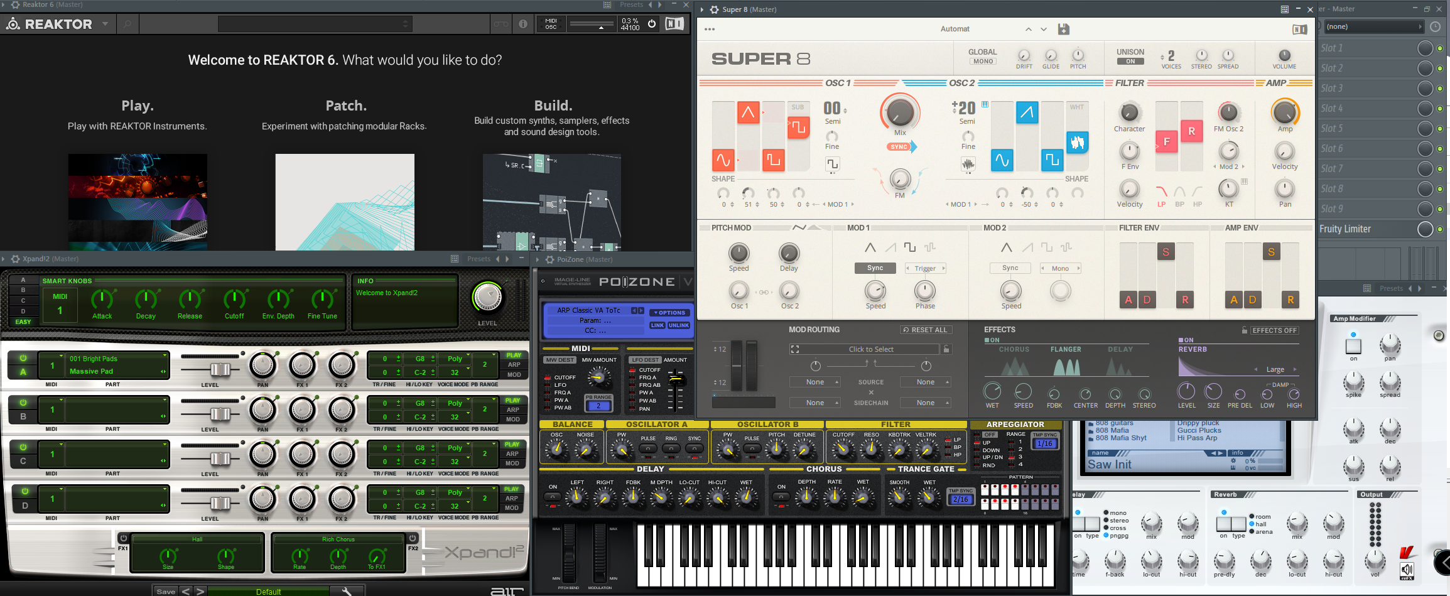Open the Trigger dropdown in MOD 1

click(926, 268)
